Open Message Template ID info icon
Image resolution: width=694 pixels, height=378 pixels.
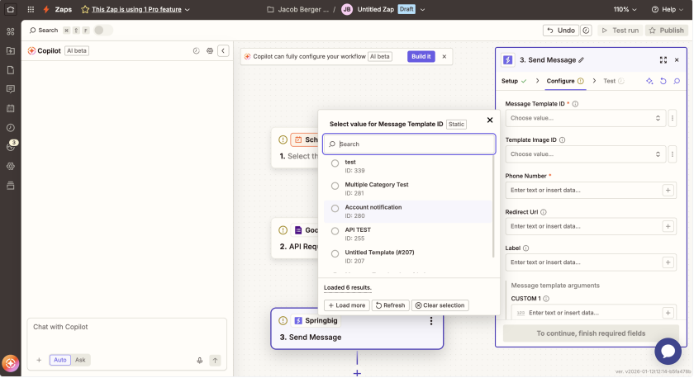575,104
